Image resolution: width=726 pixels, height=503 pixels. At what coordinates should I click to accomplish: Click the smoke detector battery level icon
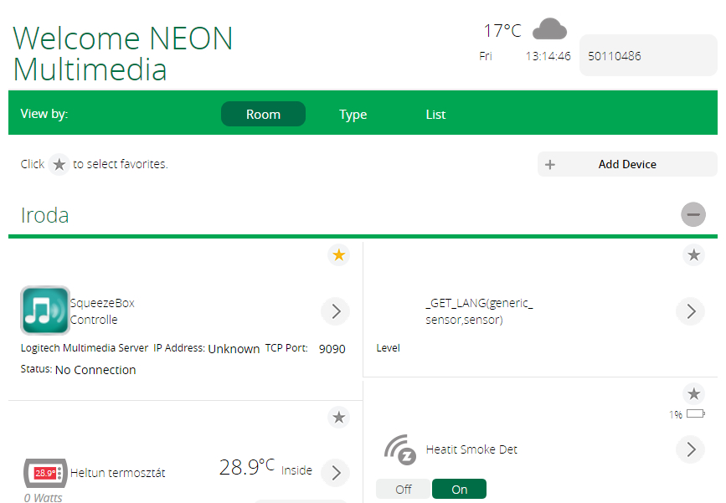coord(695,413)
